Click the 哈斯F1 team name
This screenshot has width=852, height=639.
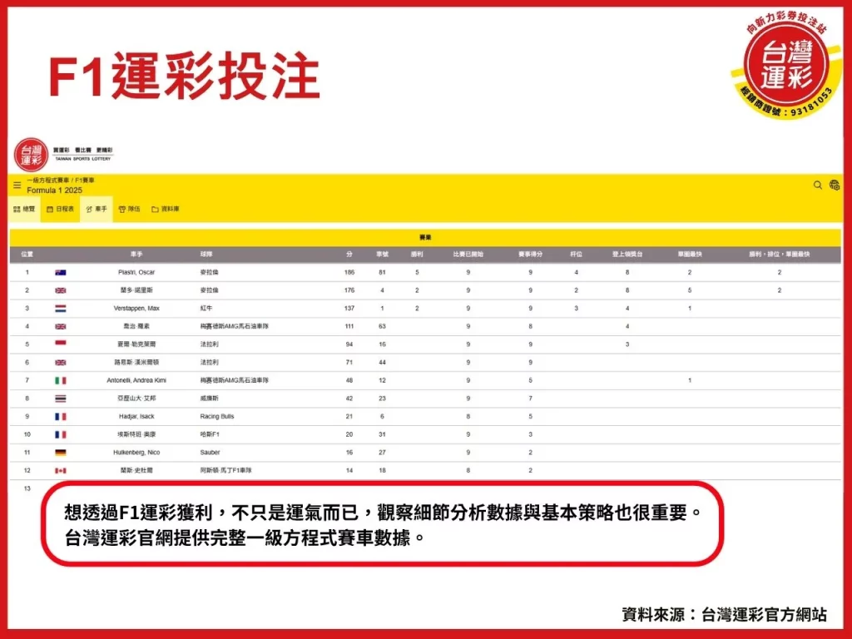pyautogui.click(x=210, y=434)
